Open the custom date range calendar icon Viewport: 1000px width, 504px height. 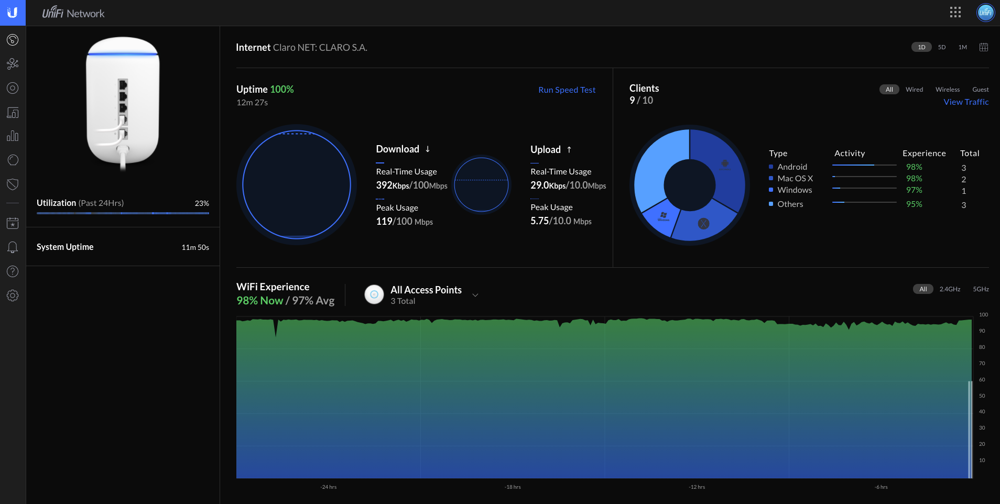[x=984, y=47]
